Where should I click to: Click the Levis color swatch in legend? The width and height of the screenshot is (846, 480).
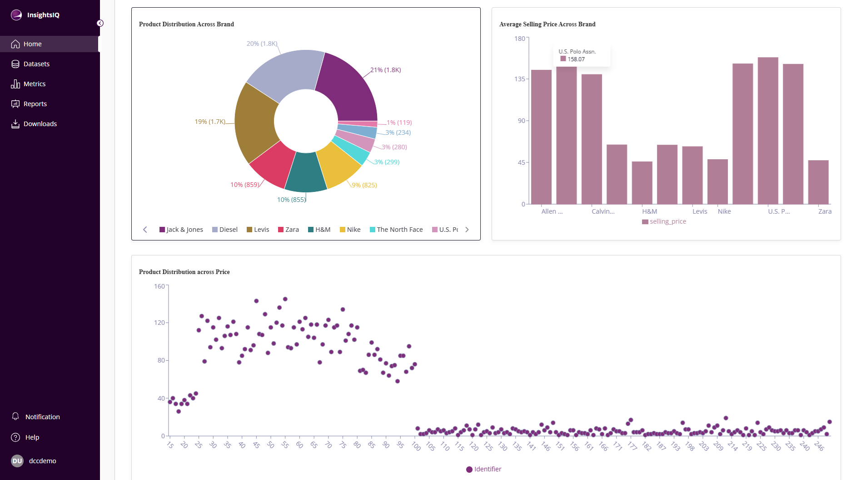249,229
